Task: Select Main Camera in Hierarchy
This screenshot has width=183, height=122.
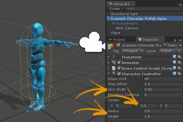Action: coord(127,28)
